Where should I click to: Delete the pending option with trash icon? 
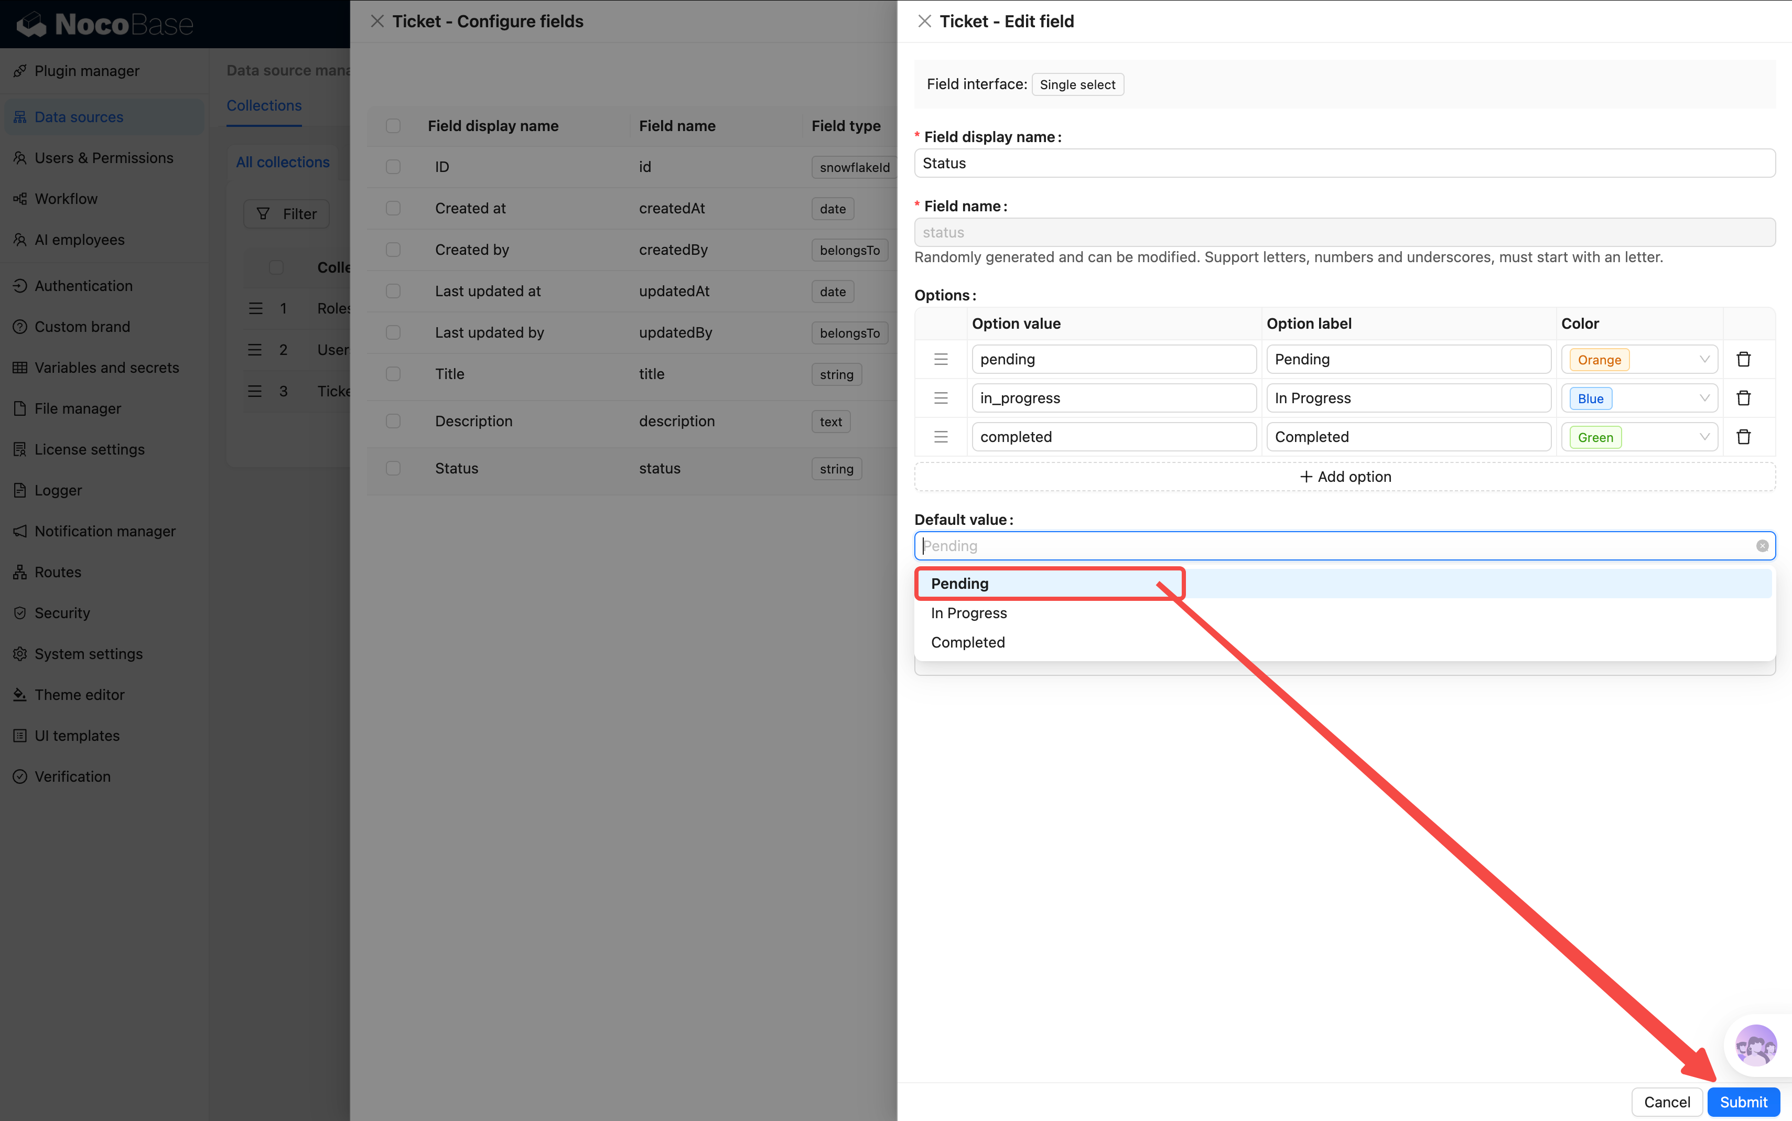[1743, 360]
